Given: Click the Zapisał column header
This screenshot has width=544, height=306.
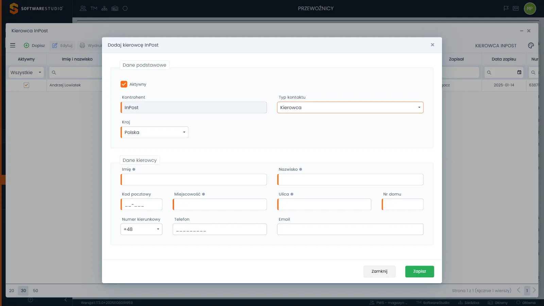Looking at the screenshot, I should point(456,59).
